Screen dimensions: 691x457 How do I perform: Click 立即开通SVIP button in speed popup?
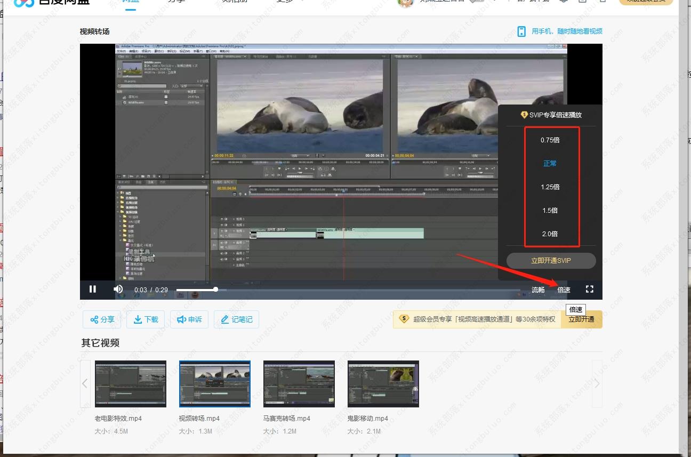coord(551,261)
